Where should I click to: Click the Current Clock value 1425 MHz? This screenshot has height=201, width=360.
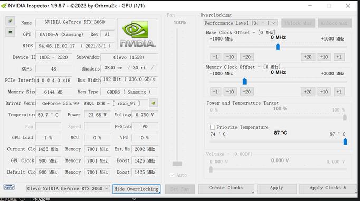(x=48, y=149)
